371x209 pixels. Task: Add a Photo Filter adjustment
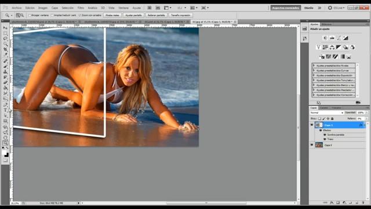(345, 48)
